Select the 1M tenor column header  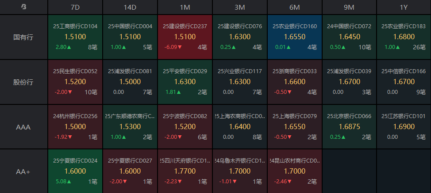pos(185,7)
